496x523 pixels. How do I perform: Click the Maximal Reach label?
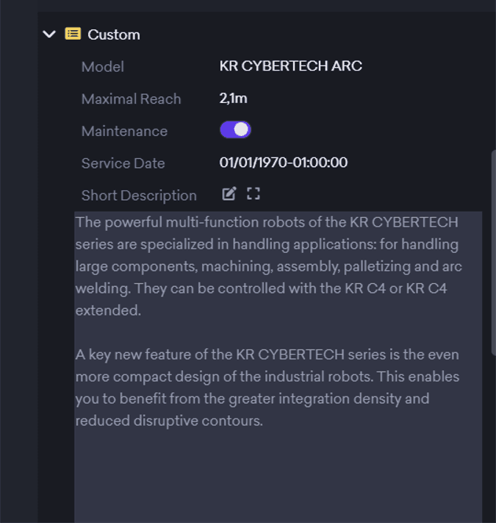tap(131, 99)
